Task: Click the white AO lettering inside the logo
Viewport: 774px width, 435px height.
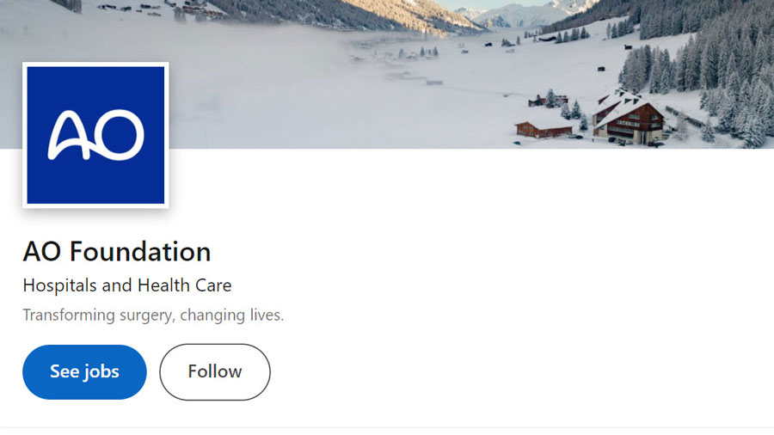Action: (95, 135)
